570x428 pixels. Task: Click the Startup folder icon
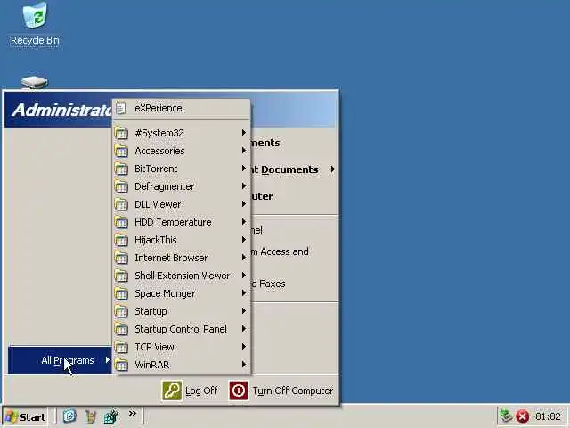(x=121, y=311)
